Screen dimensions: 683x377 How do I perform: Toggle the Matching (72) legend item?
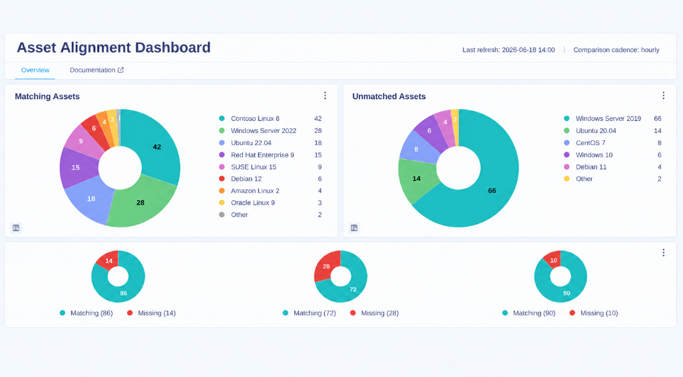click(310, 313)
